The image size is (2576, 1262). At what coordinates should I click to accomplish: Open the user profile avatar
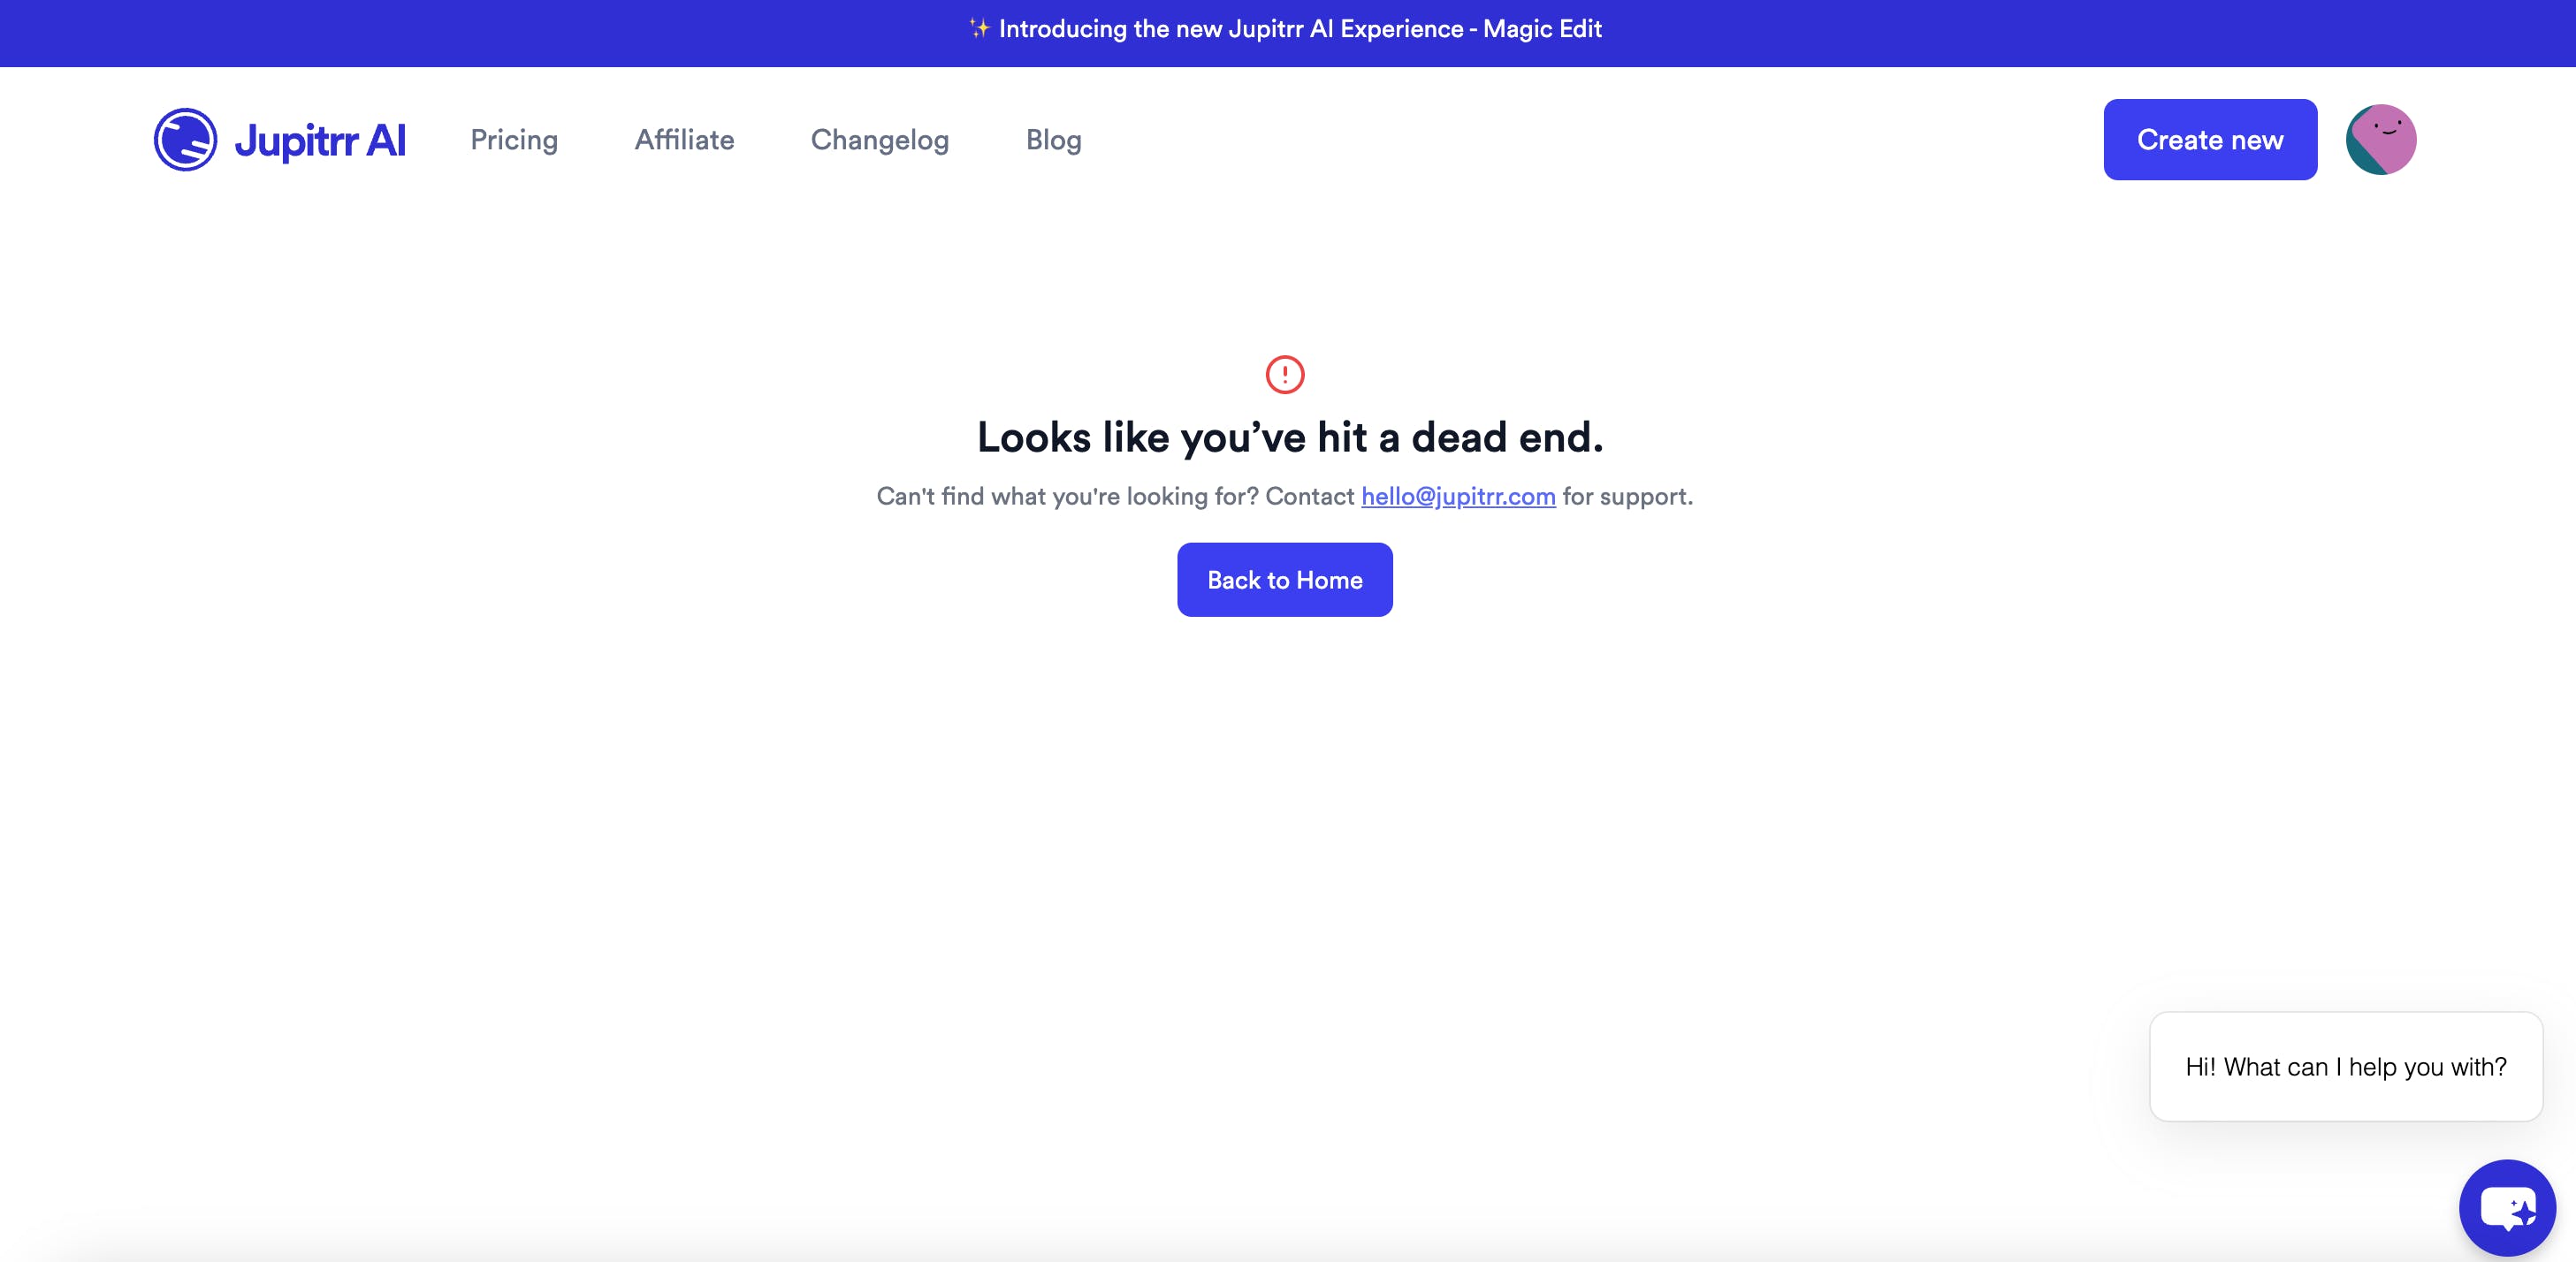point(2380,140)
